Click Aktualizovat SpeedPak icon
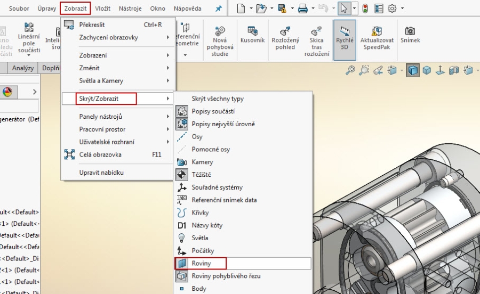Screen dimensions: 480x294 pos(377,35)
